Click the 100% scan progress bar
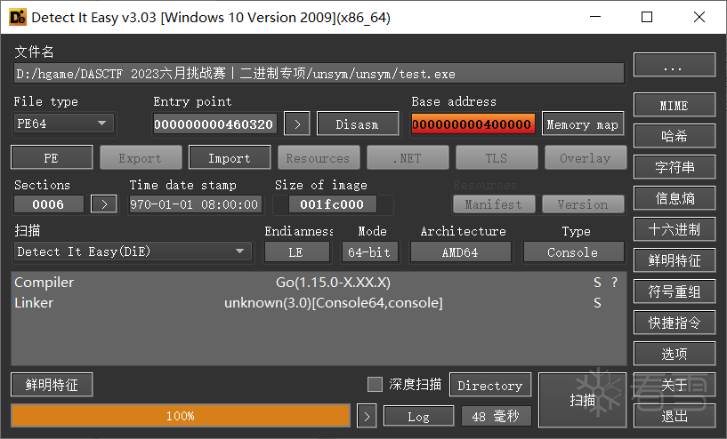The height and width of the screenshot is (439, 727). coord(181,416)
